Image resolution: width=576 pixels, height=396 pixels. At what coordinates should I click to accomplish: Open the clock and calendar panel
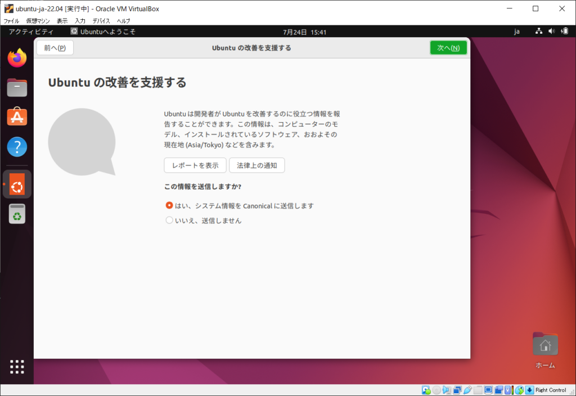pos(304,32)
